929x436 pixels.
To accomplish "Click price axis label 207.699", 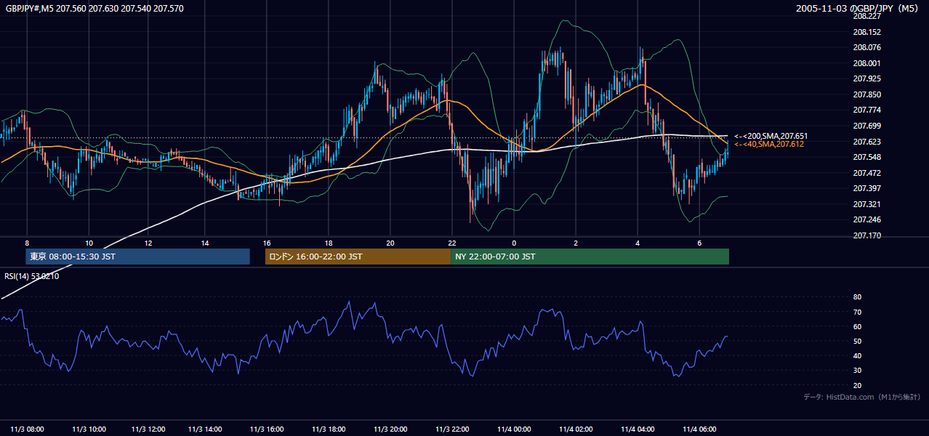I will pos(866,126).
